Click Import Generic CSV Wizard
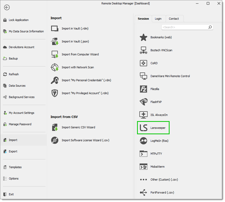 click(x=78, y=127)
